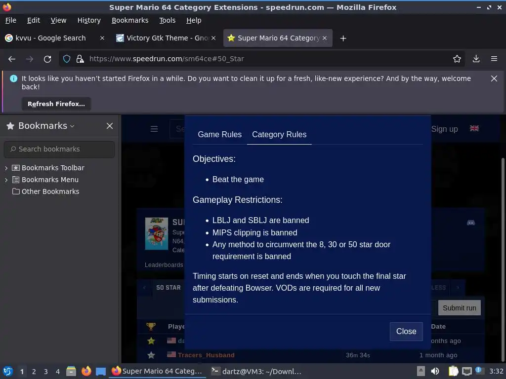The image size is (506, 379).
Task: Open the Tracers_Husband player link
Action: click(x=206, y=355)
